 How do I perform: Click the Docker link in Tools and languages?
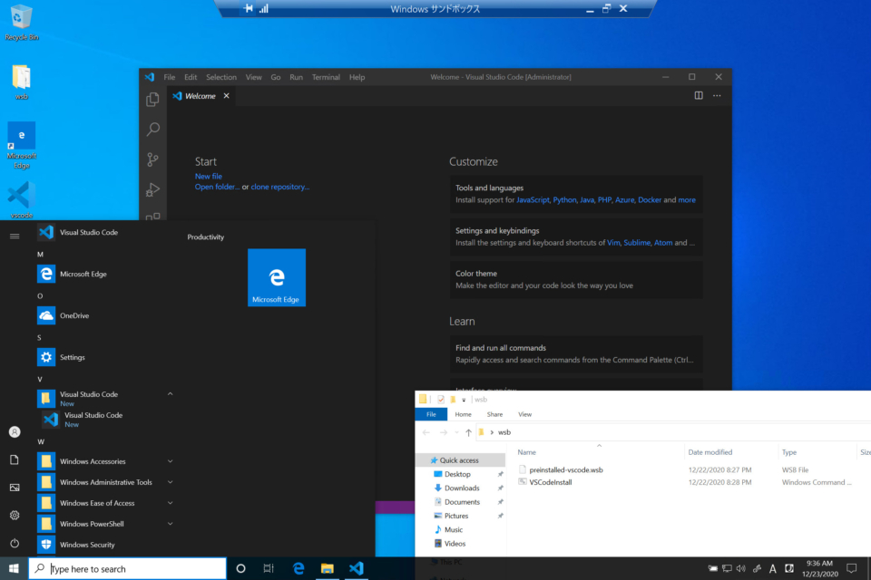click(x=650, y=199)
